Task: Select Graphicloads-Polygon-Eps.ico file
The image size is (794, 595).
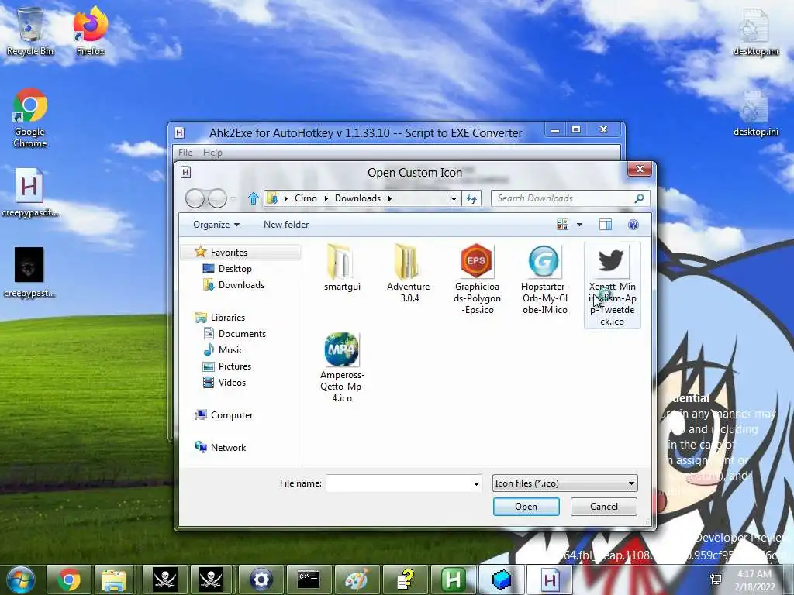Action: click(x=477, y=279)
